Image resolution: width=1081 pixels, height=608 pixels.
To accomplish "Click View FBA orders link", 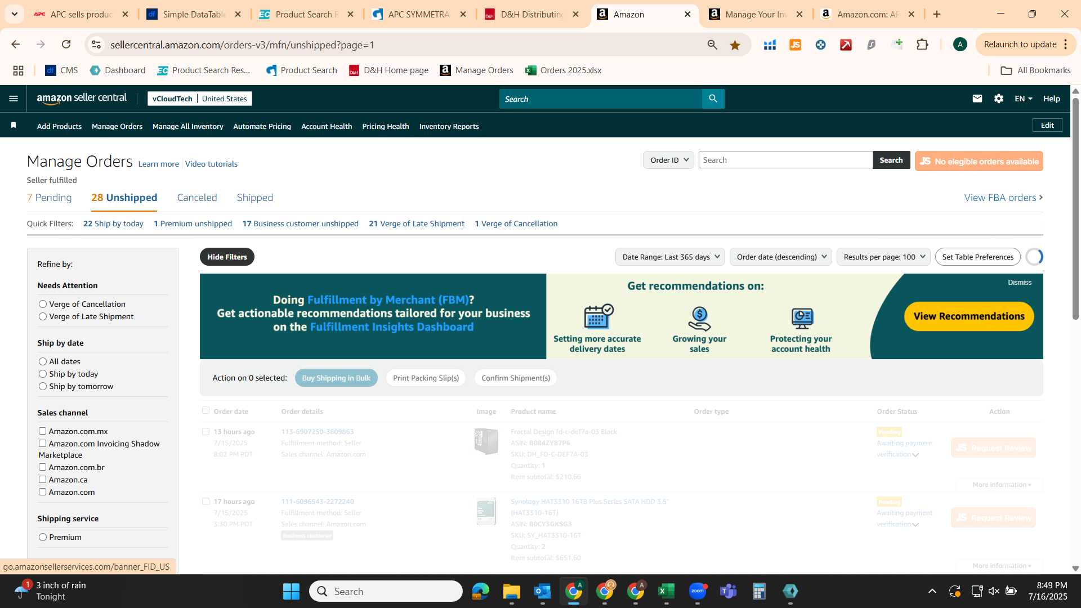I will pos(1003,198).
